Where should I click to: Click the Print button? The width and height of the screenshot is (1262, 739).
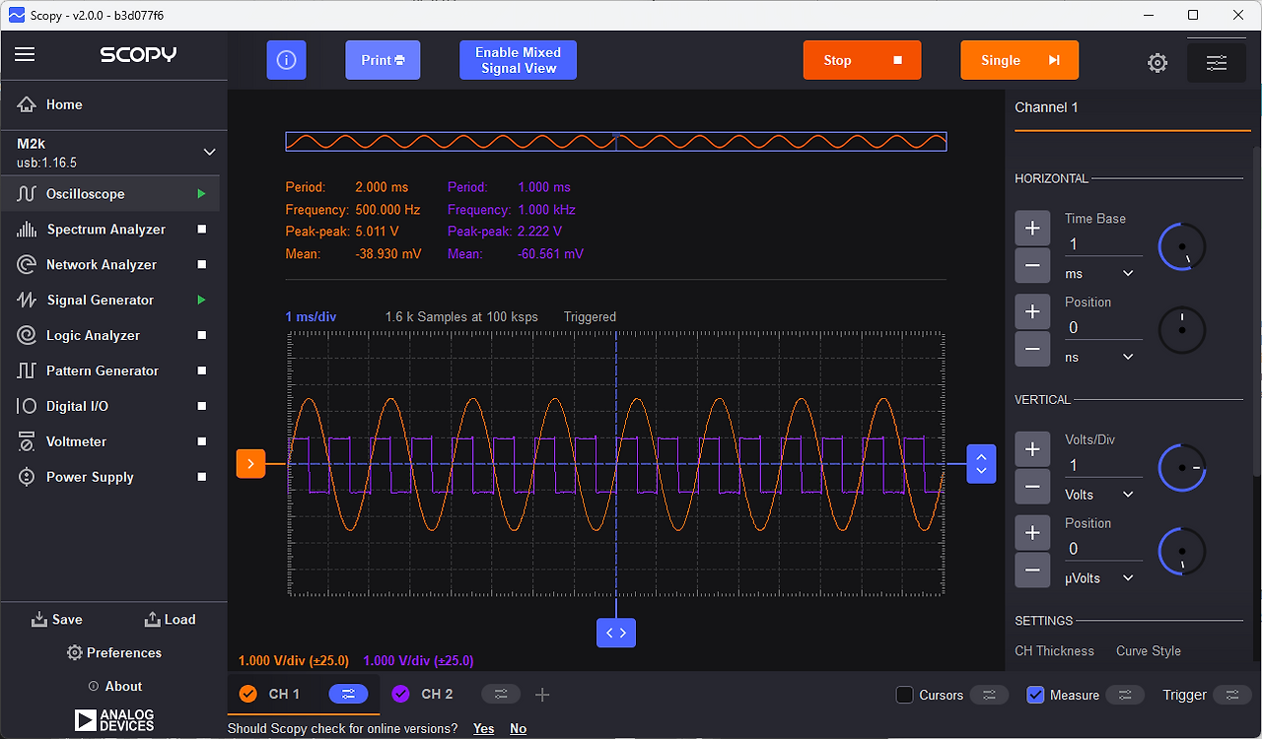tap(383, 60)
